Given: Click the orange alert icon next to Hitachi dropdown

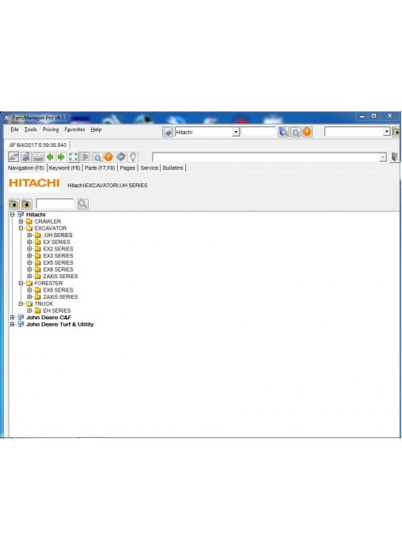Looking at the screenshot, I should pyautogui.click(x=307, y=132).
